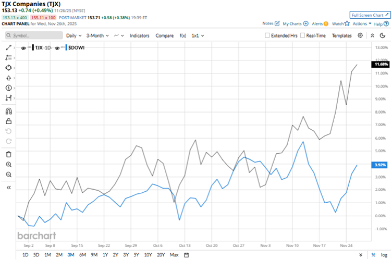Screen dimensions: 392x260
Task: Open the 1x1 grid layout dropdown
Action: [x=198, y=36]
